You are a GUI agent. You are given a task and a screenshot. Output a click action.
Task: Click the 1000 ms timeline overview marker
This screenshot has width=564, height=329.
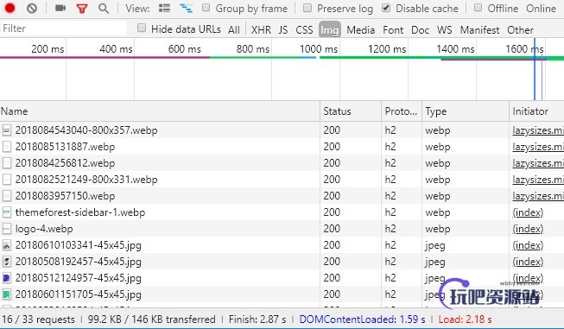point(319,48)
